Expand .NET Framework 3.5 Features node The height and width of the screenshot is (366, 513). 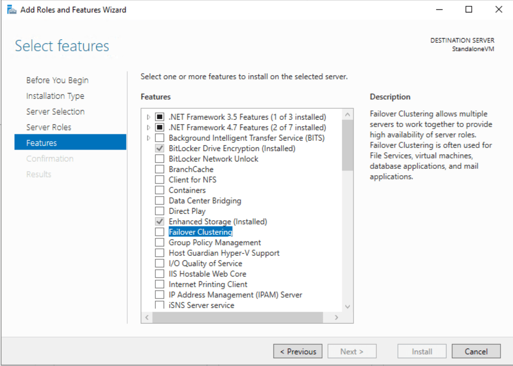[x=149, y=117]
